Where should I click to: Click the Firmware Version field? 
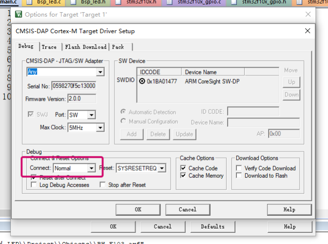[82, 98]
